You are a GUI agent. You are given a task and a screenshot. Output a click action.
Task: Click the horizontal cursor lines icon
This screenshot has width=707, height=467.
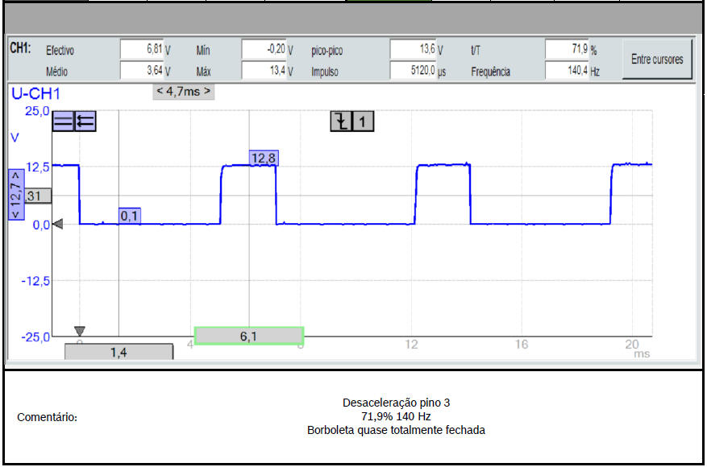pyautogui.click(x=63, y=122)
